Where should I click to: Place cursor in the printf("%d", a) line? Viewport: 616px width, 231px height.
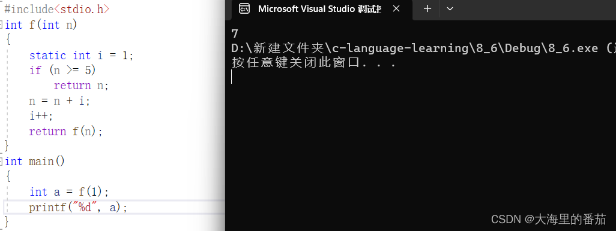[x=78, y=207]
